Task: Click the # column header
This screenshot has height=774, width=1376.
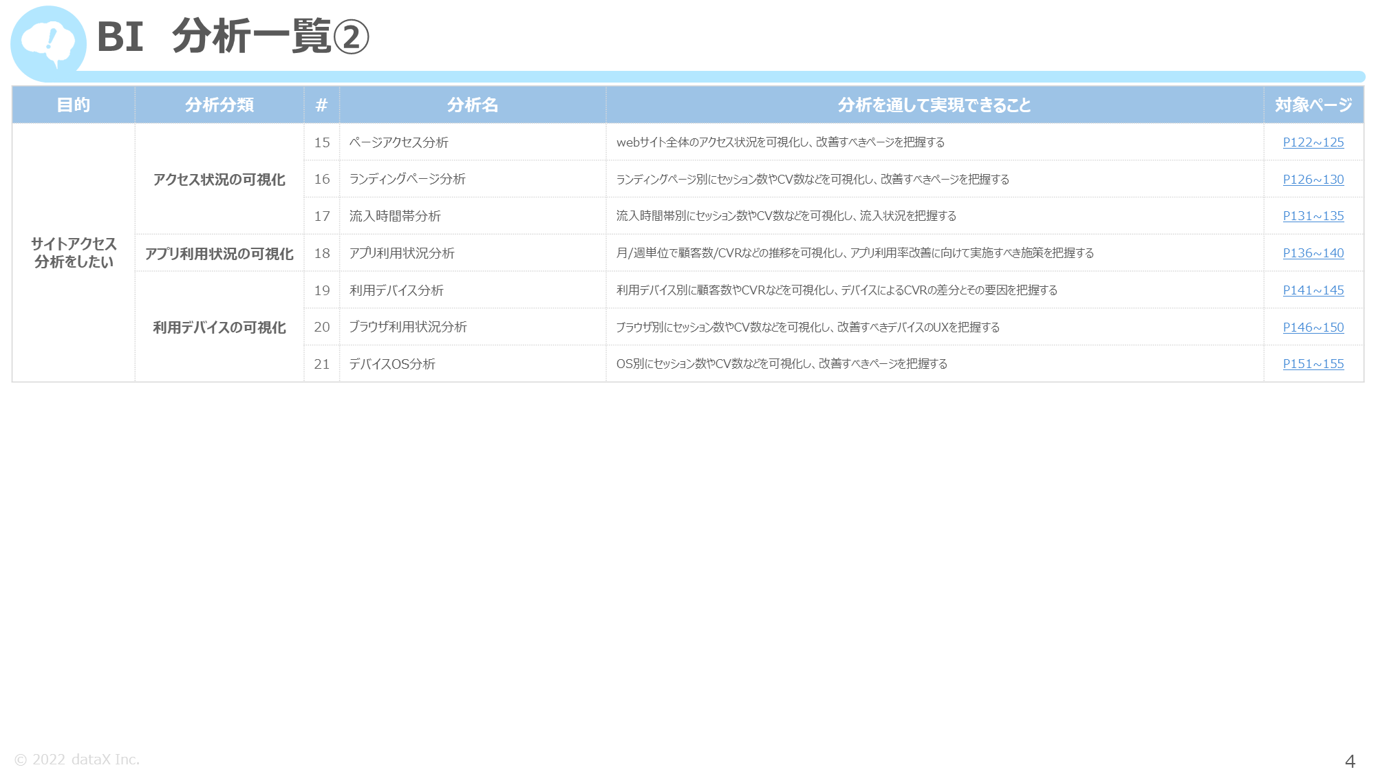Action: point(321,105)
